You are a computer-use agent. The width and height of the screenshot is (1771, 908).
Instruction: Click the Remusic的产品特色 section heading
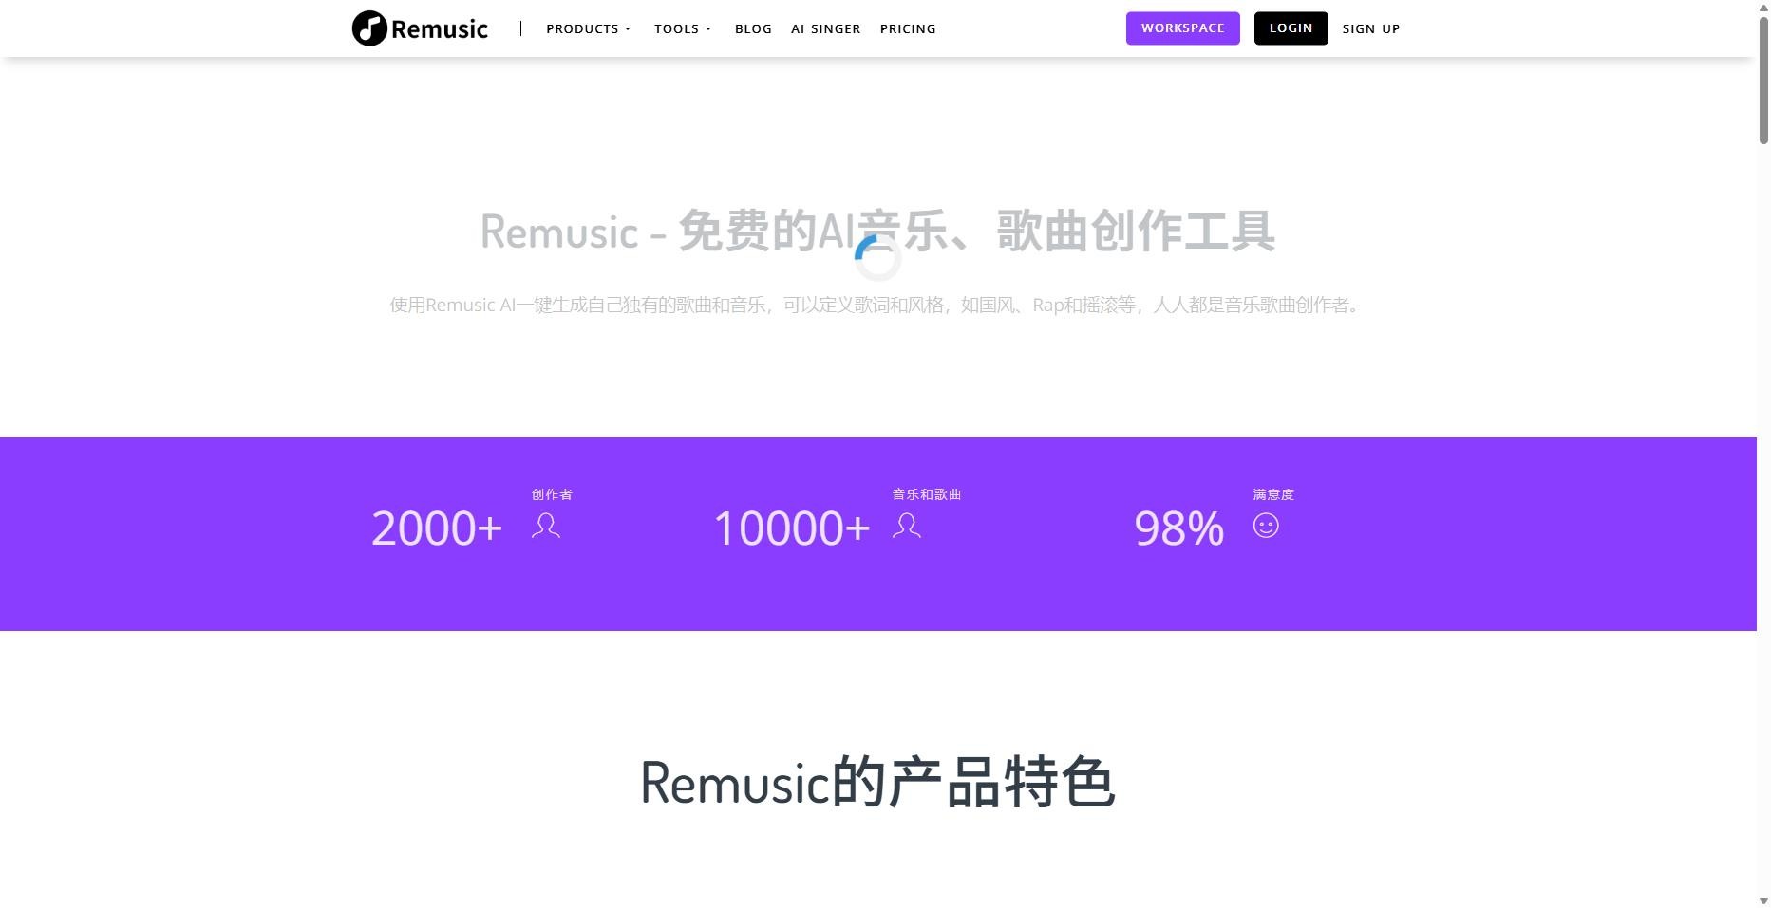click(x=877, y=783)
